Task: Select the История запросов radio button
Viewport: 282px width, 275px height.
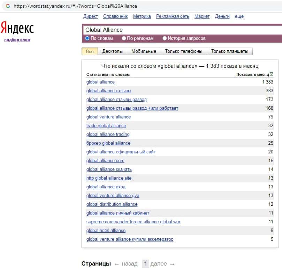Action: point(165,38)
